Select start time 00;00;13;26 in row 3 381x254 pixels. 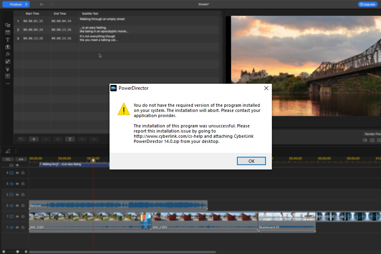click(x=33, y=38)
